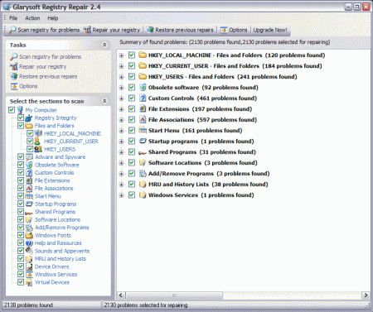
Task: Open the File menu
Action: [13, 18]
